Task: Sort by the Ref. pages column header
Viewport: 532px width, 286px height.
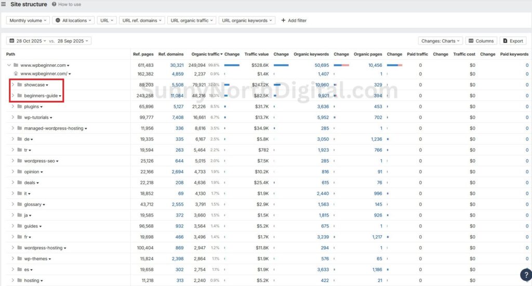Action: pyautogui.click(x=143, y=54)
